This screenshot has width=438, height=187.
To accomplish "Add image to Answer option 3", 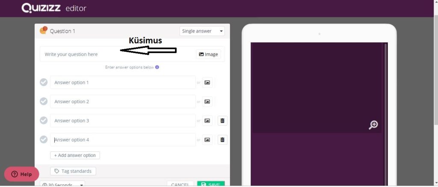I will 207,121.
